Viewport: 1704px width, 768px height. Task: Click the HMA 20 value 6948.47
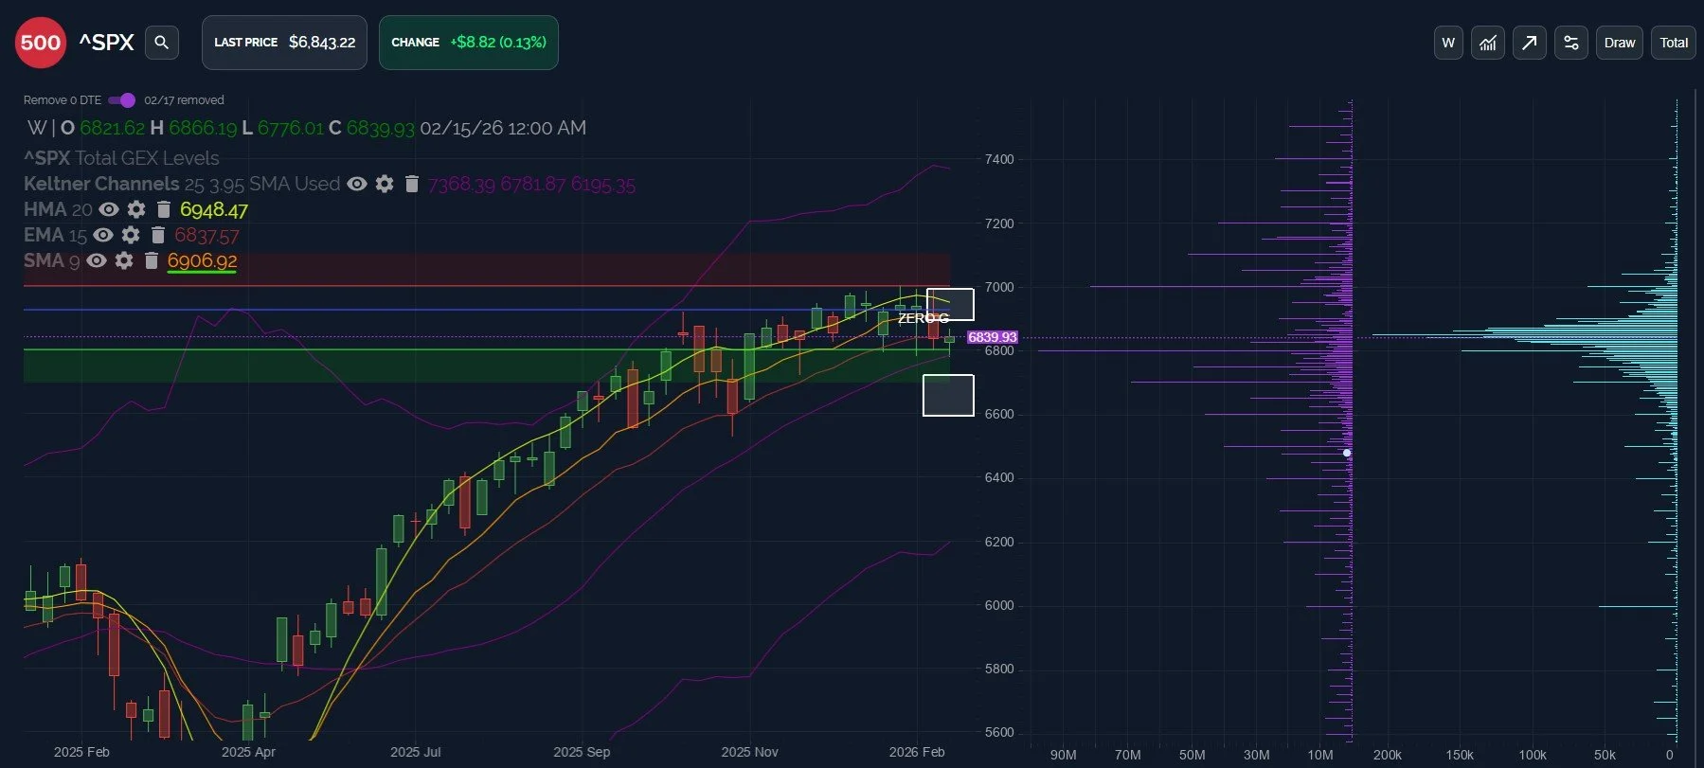(214, 209)
